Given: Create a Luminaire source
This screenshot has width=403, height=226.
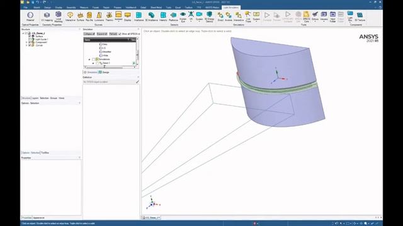Looking at the screenshot, I should point(99,17).
